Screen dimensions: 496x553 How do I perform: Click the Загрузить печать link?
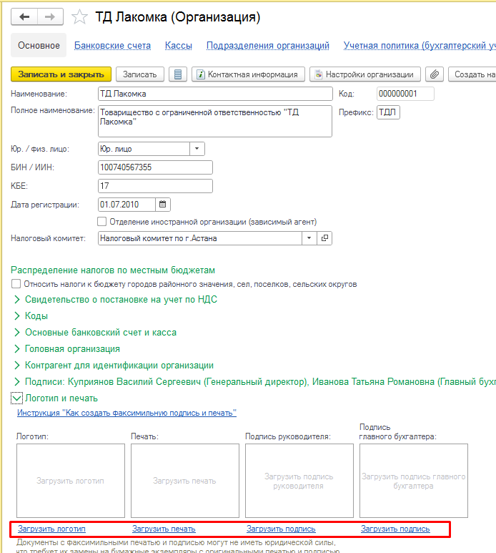tap(164, 529)
